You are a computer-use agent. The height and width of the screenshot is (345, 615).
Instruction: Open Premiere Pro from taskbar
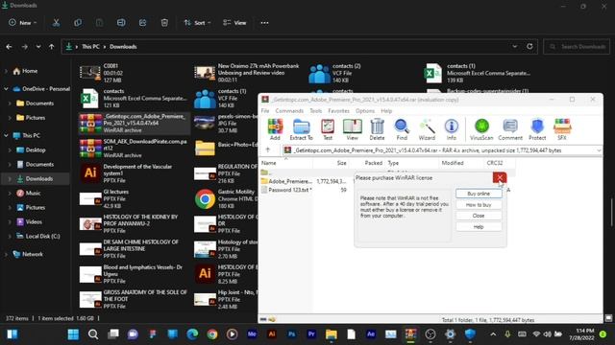(x=311, y=334)
